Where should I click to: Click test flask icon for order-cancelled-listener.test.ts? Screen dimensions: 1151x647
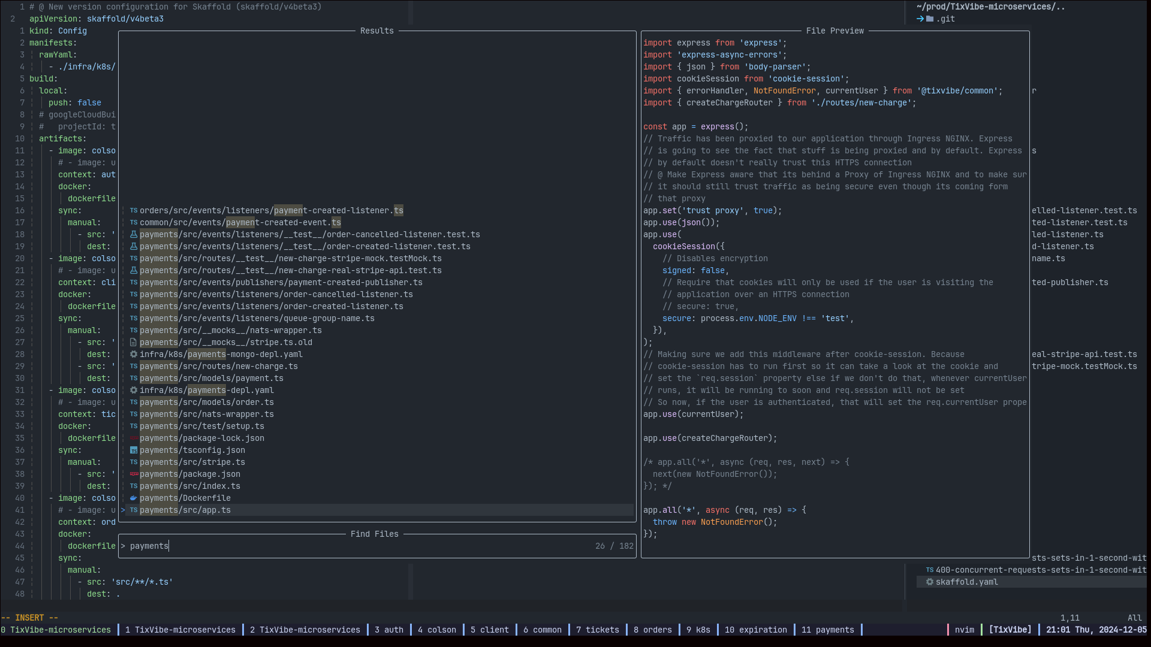[x=134, y=234]
